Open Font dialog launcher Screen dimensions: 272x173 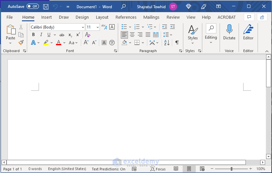[115, 51]
